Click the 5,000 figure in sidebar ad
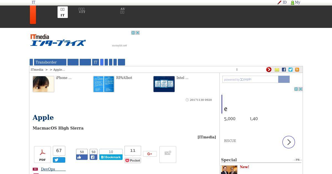 coord(230,119)
